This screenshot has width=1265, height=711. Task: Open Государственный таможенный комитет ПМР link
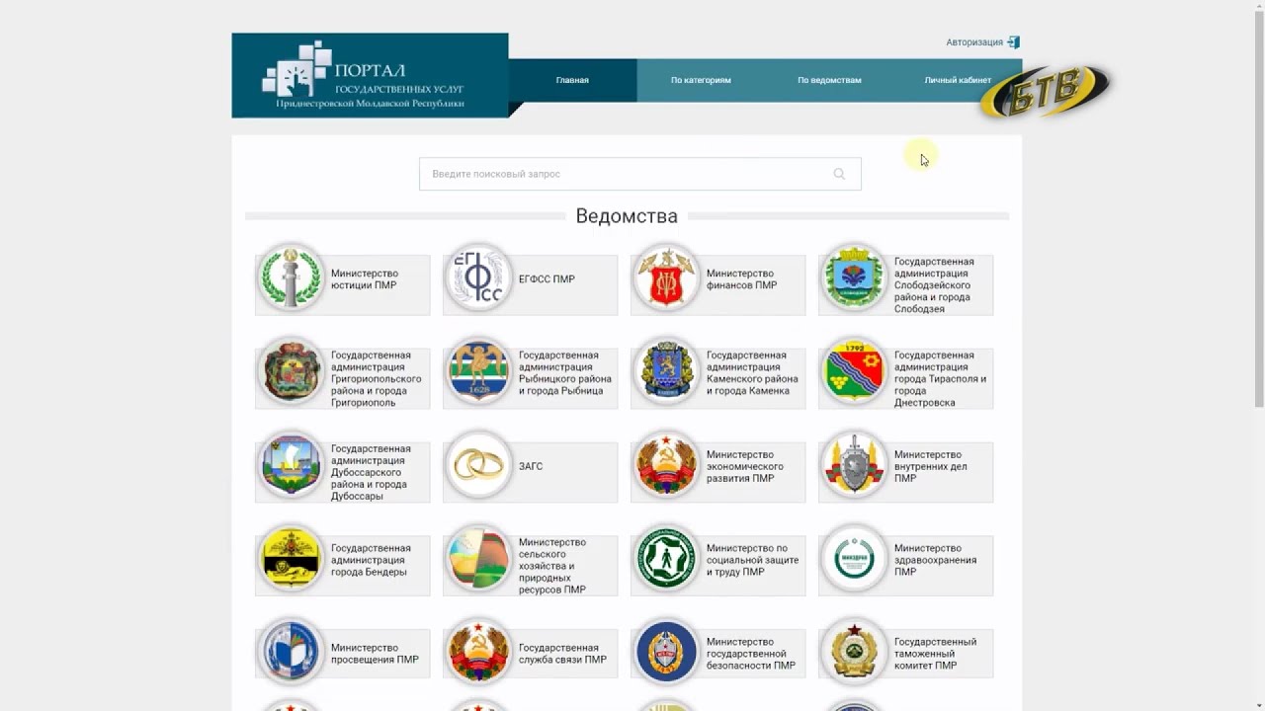click(x=934, y=654)
